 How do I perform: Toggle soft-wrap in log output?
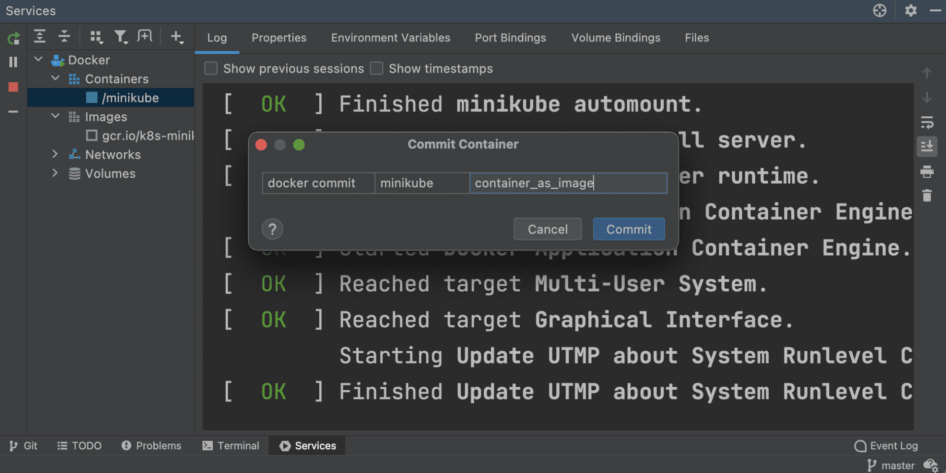click(x=927, y=122)
